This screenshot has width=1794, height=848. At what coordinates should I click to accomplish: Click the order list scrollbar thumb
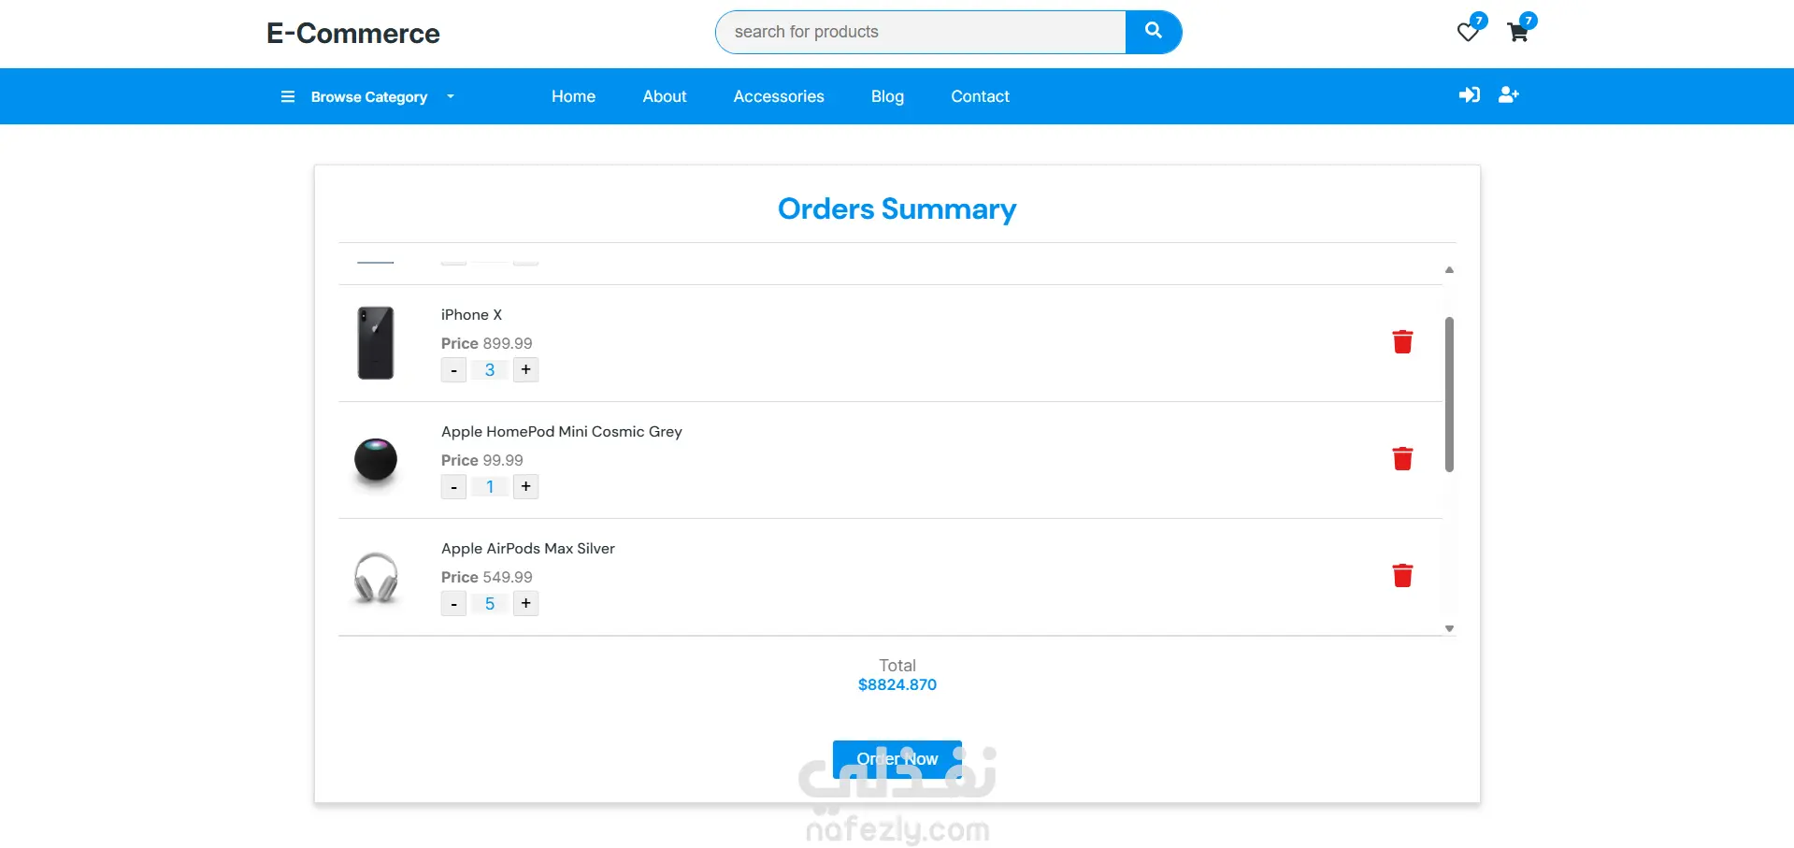click(1449, 395)
